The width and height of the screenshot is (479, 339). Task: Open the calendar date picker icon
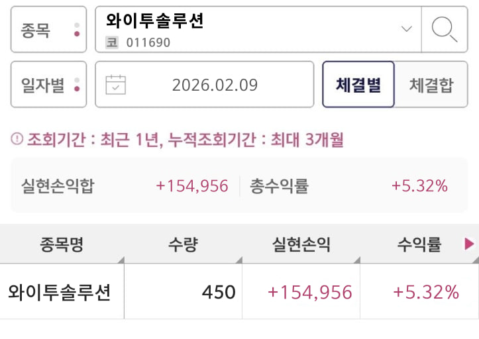[x=116, y=85]
